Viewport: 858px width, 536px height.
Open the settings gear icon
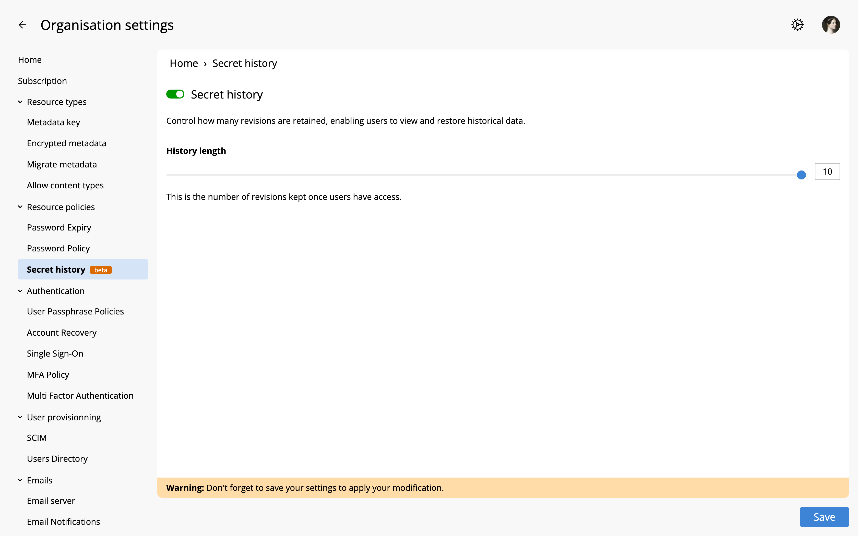point(797,25)
